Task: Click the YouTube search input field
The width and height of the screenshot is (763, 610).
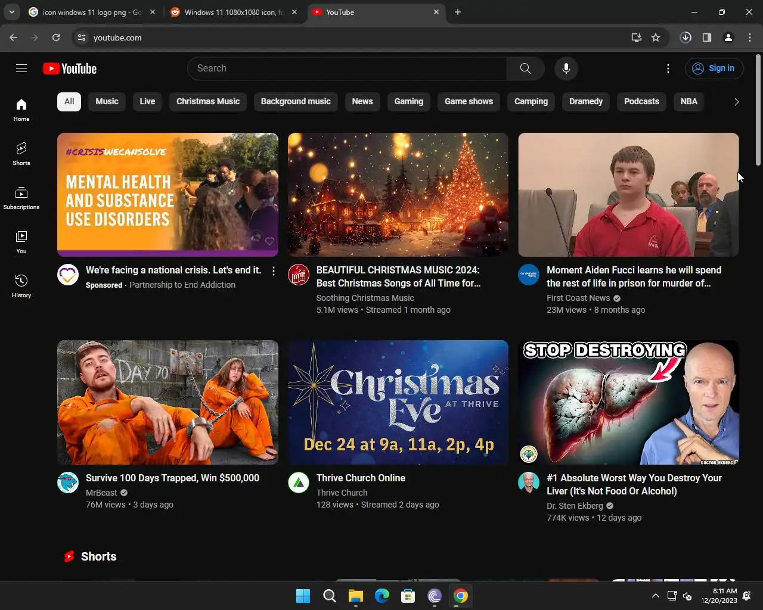Action: (348, 69)
